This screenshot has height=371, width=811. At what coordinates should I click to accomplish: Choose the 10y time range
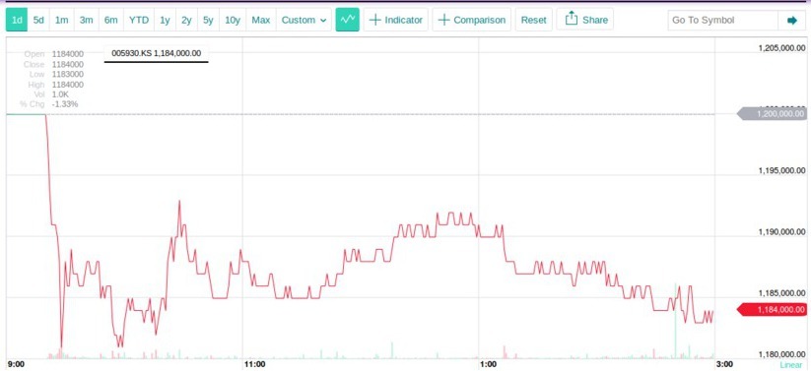pyautogui.click(x=233, y=20)
